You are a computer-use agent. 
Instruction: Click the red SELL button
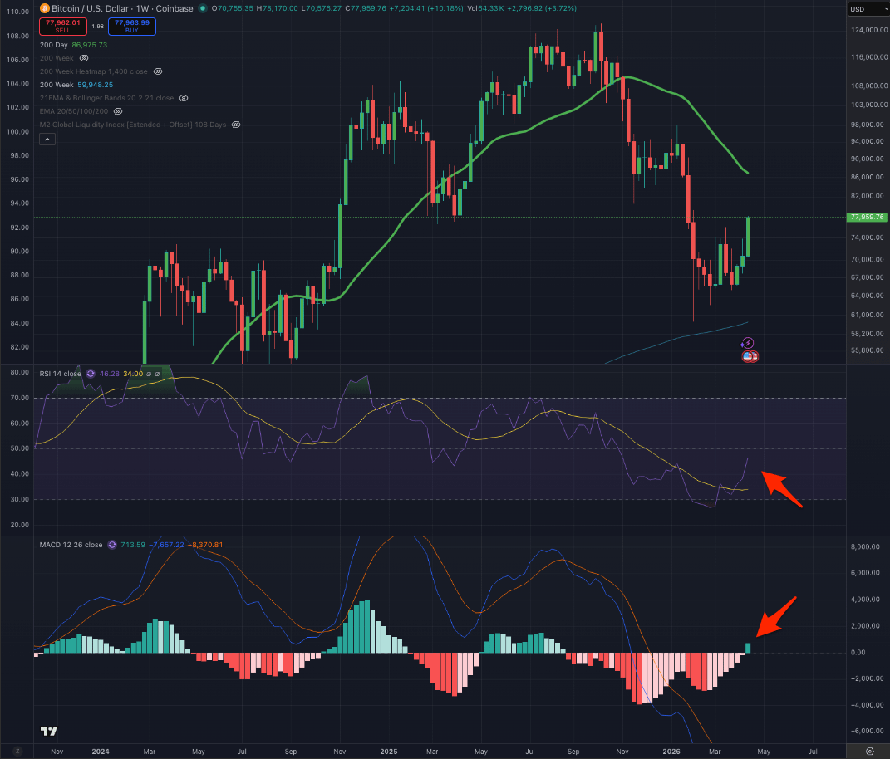[x=63, y=26]
